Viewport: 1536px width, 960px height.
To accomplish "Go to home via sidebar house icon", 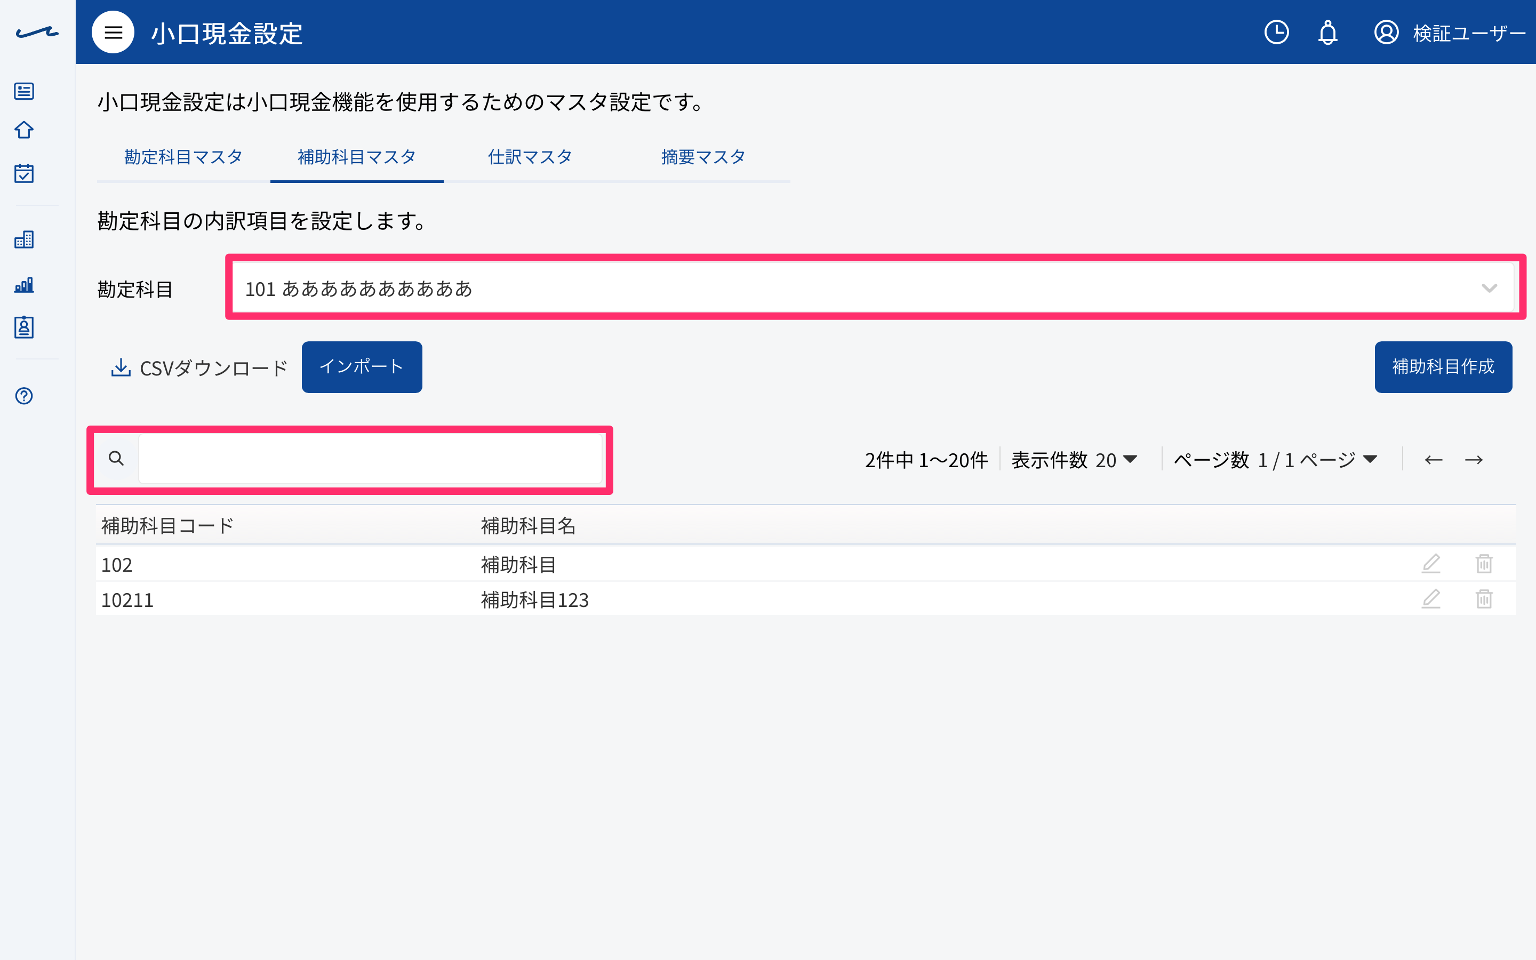I will (24, 130).
